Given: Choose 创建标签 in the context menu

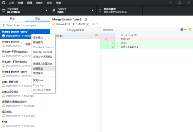Looking at the screenshot, I should pos(43,69).
